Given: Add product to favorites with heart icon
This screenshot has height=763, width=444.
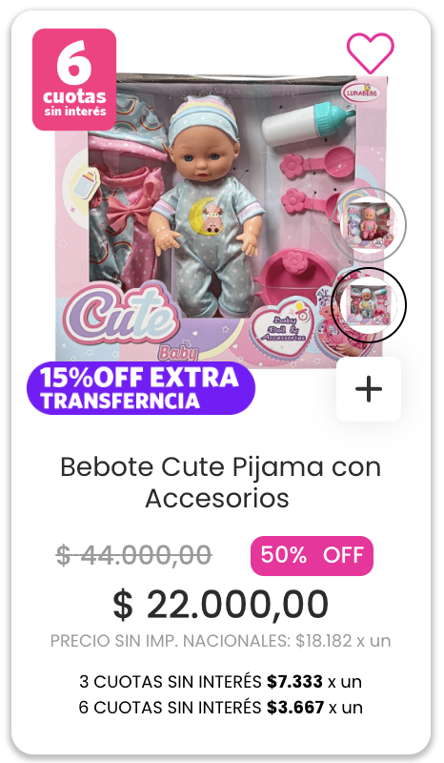Looking at the screenshot, I should (370, 53).
